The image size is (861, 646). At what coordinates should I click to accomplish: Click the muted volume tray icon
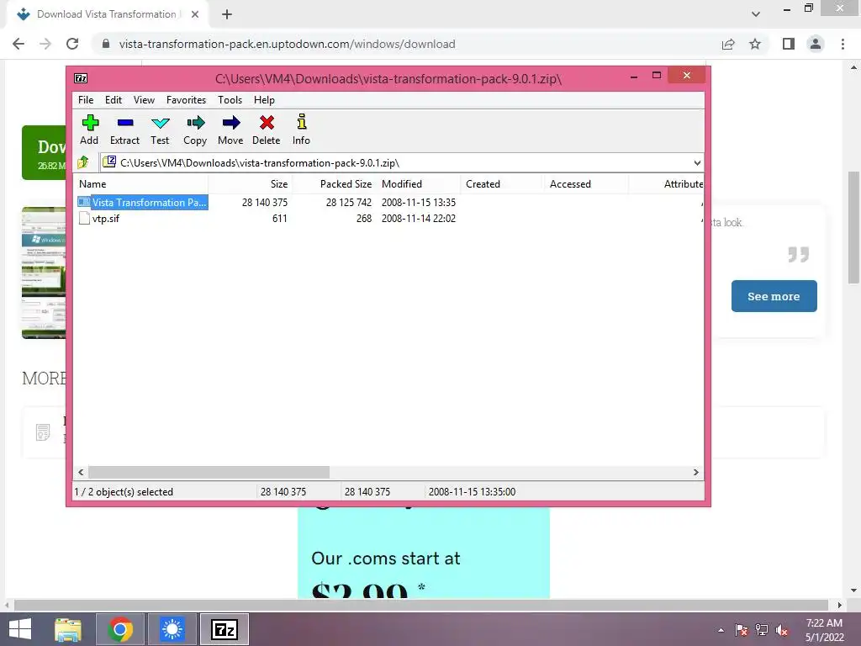point(781,630)
